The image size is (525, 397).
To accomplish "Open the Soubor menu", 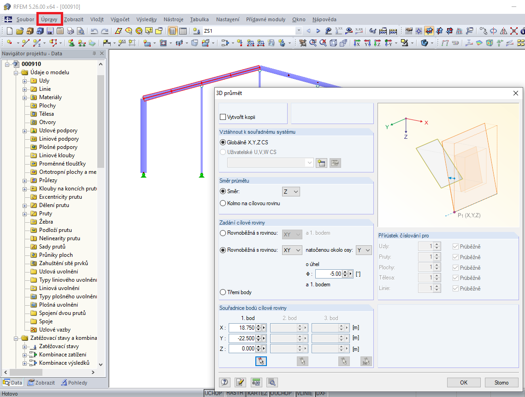I will point(25,19).
